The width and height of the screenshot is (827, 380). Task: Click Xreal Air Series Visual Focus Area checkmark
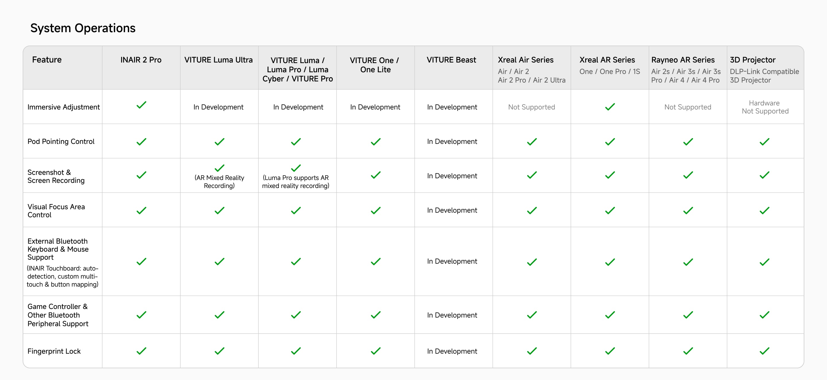[x=532, y=211]
